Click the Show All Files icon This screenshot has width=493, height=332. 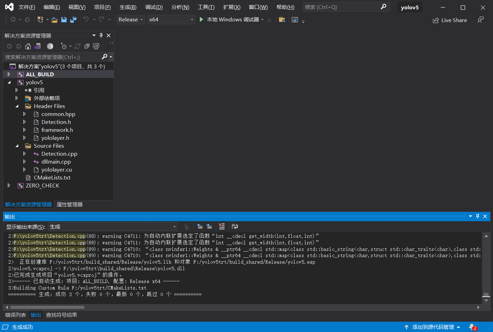point(96,46)
